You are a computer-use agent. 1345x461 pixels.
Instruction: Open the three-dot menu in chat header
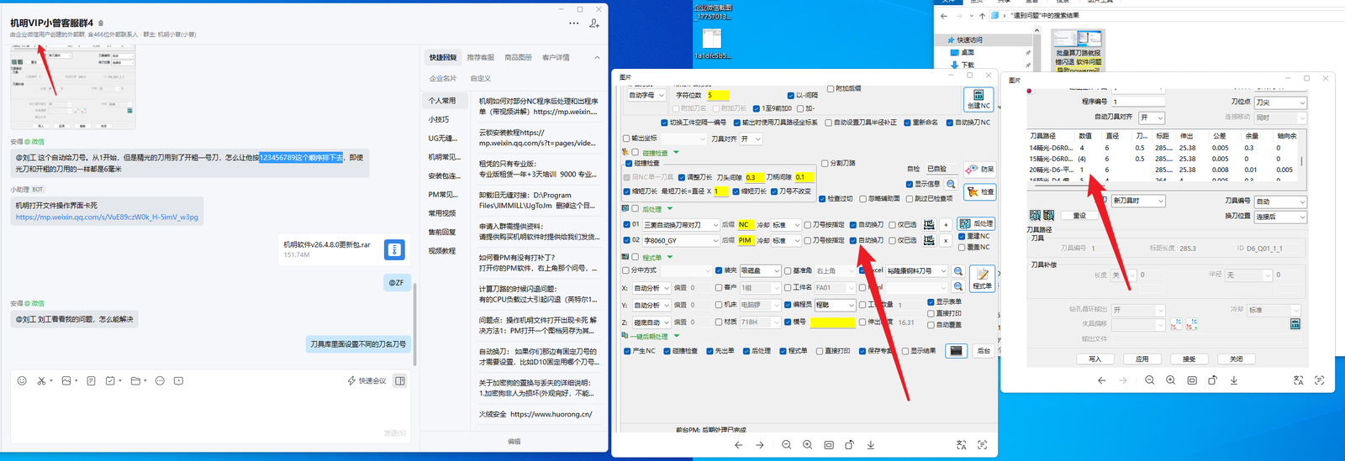pyautogui.click(x=573, y=24)
